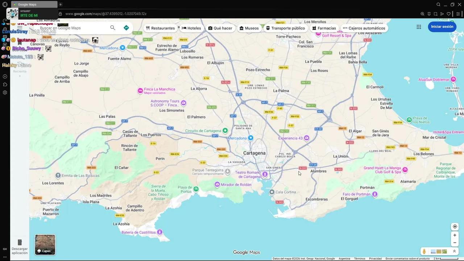Zoom in with the plus button
This screenshot has height=261, width=464.
click(455, 235)
